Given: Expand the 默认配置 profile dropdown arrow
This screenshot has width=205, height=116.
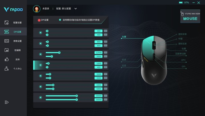Looking at the screenshot, I should (76, 8).
